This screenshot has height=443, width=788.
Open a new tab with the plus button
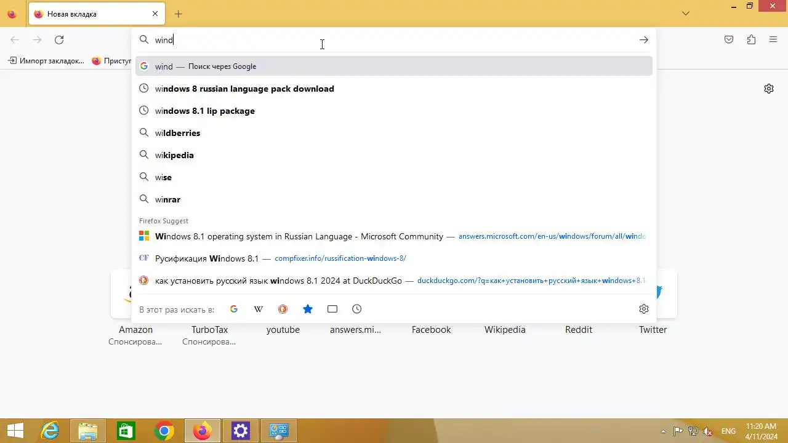click(178, 14)
